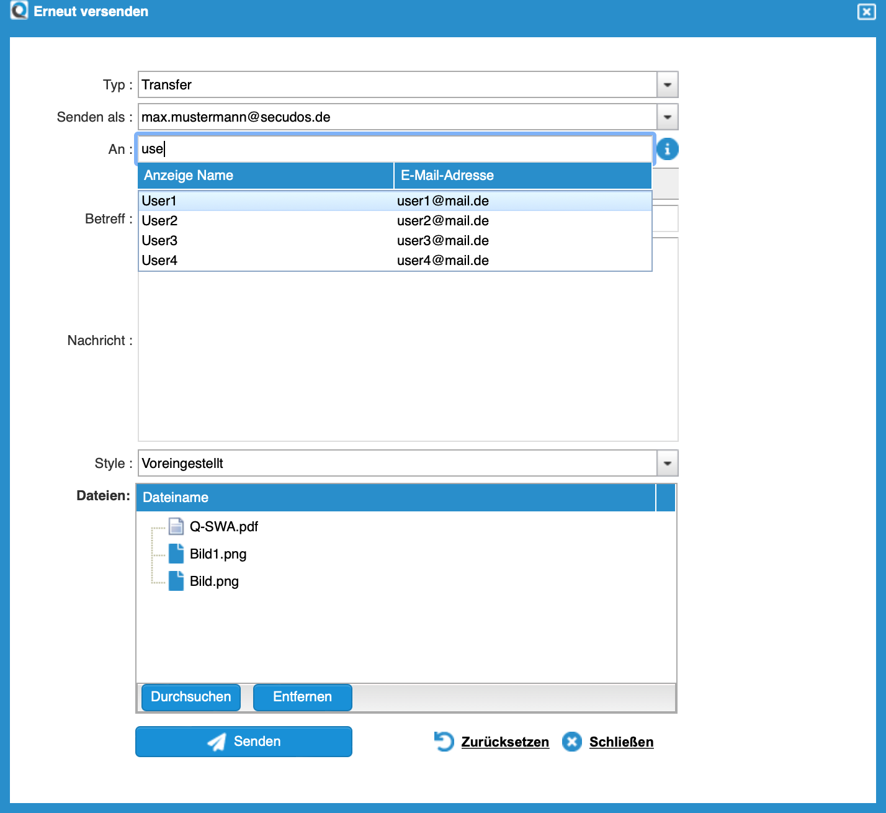886x813 pixels.
Task: Close the Erneut versenden dialog window
Action: tap(866, 12)
